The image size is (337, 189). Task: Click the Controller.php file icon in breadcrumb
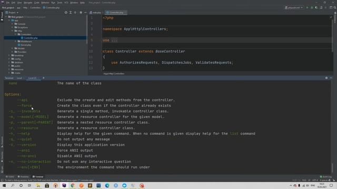pos(44,7)
